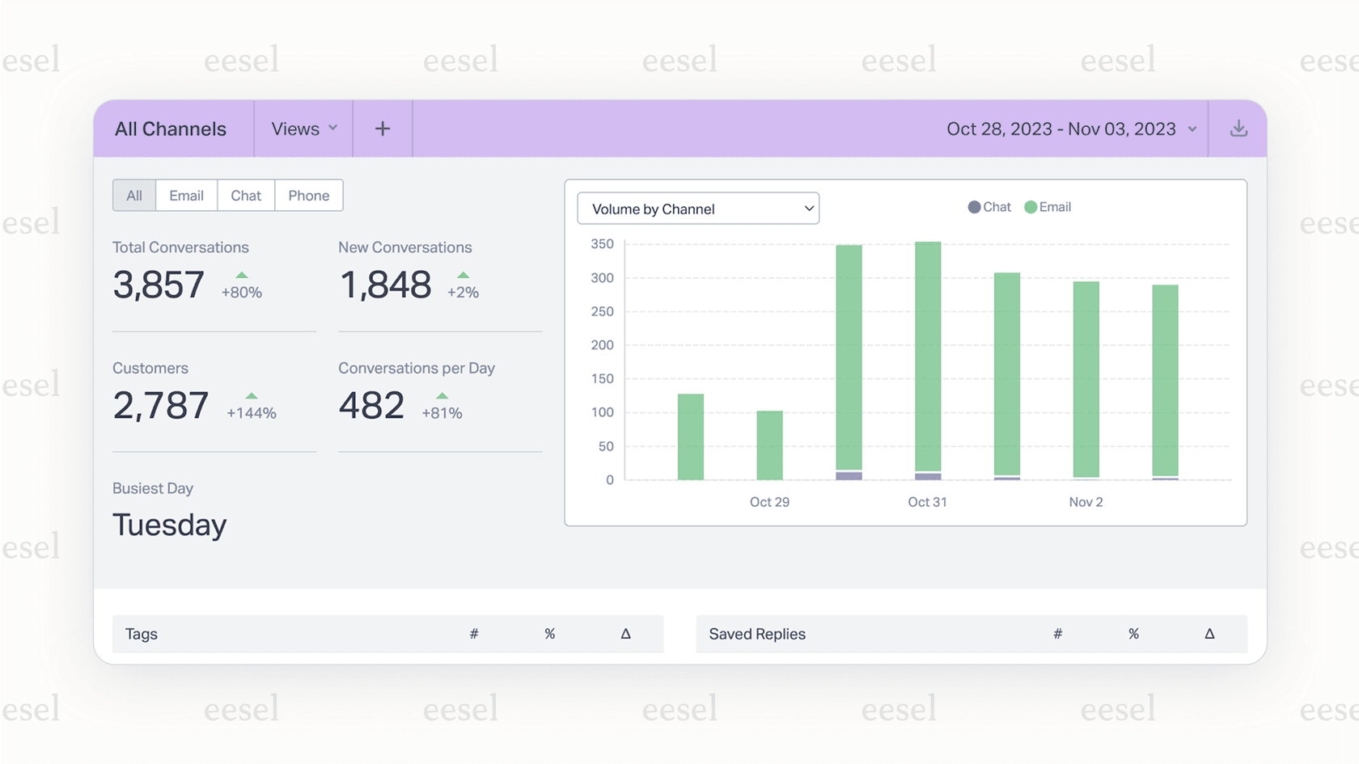Click the Saved Replies section header

(x=756, y=634)
